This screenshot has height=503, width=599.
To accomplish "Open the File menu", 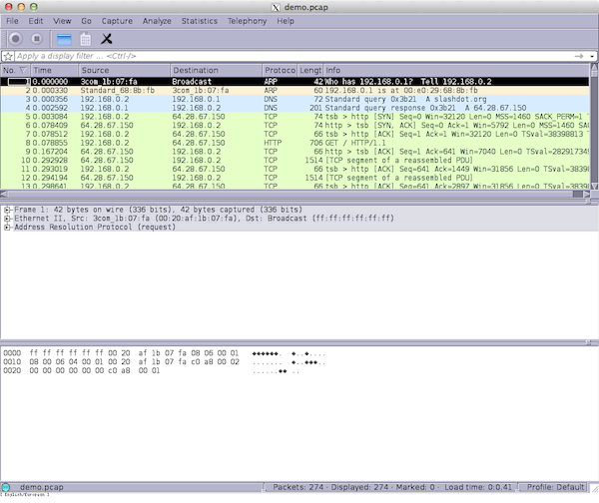I will (x=12, y=21).
